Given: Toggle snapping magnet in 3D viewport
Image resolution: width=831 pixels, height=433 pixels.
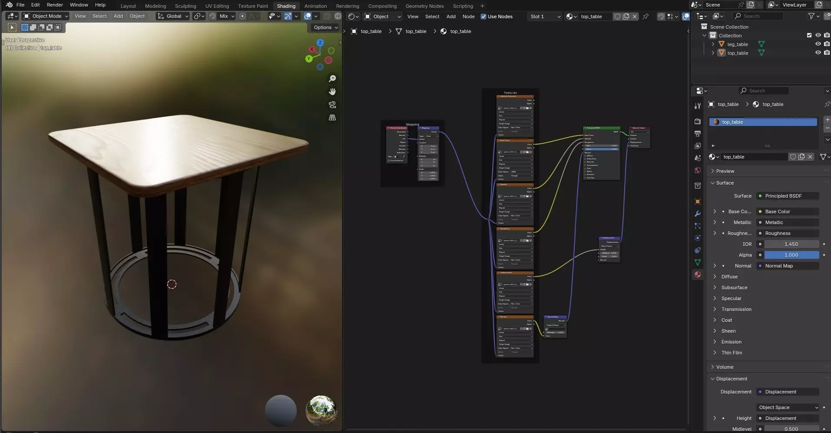Looking at the screenshot, I should pyautogui.click(x=212, y=16).
